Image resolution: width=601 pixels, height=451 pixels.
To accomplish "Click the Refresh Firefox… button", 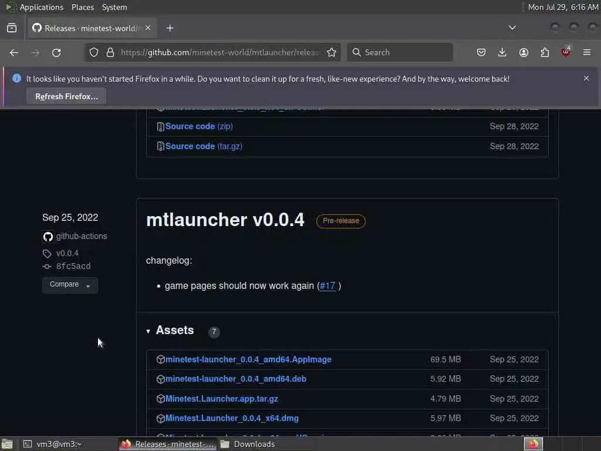I will (x=66, y=96).
